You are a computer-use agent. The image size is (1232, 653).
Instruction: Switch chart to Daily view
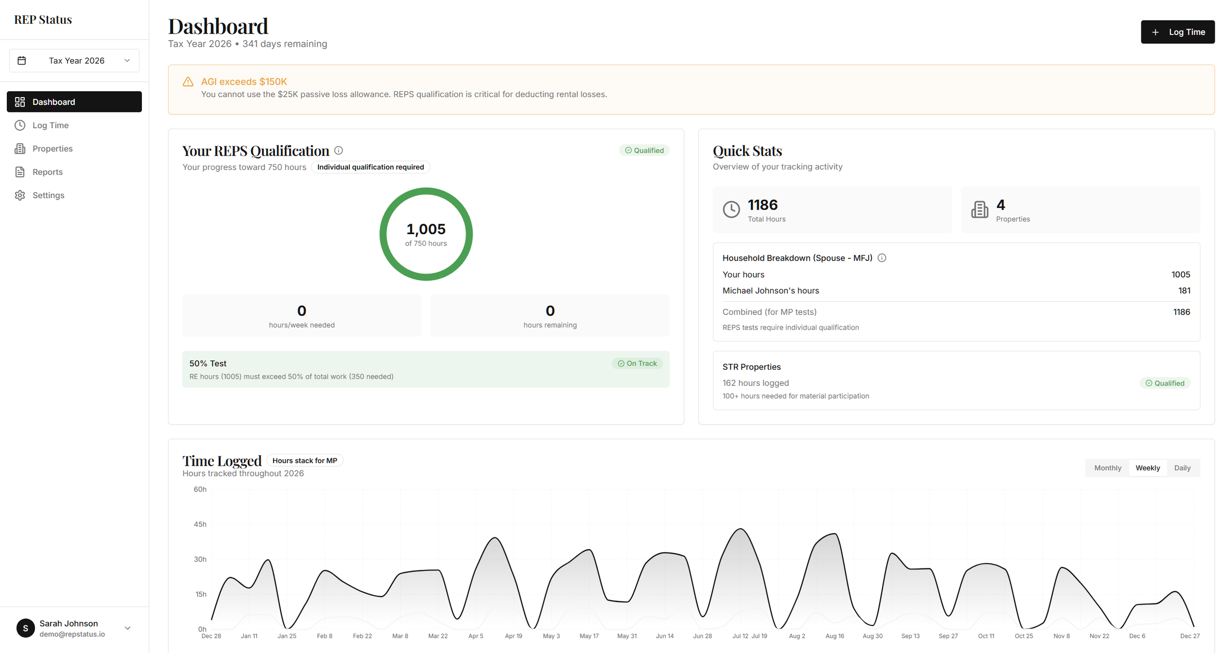(1182, 468)
